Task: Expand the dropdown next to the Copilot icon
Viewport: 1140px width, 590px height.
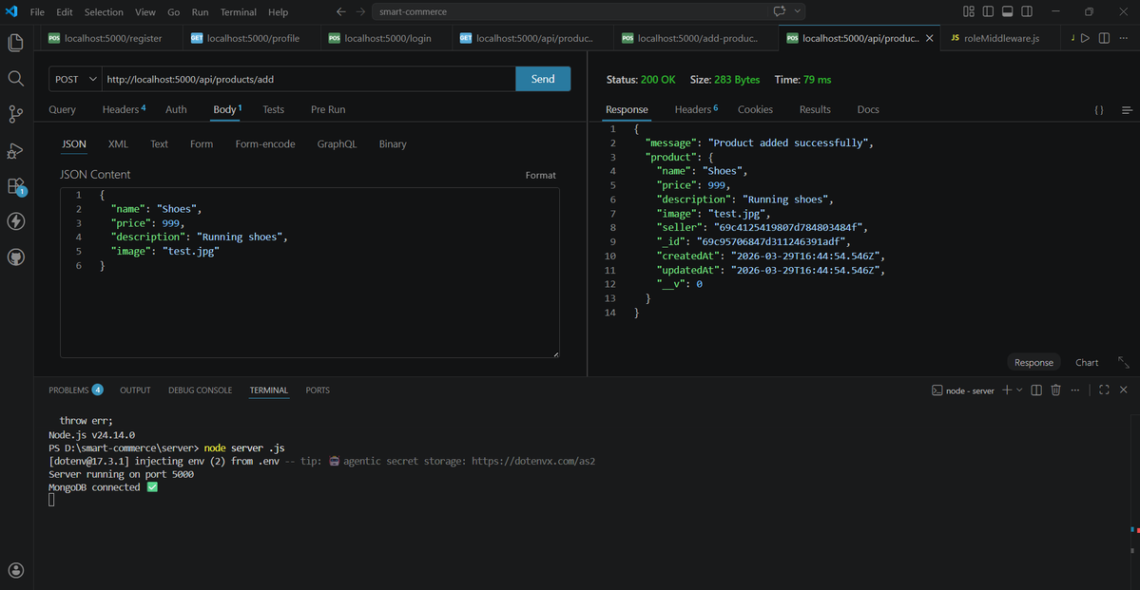Action: click(798, 11)
